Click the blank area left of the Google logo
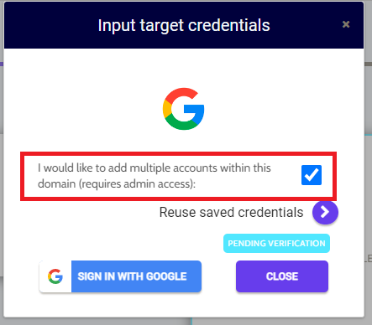Viewport: 372px width, 325px height. [84, 109]
